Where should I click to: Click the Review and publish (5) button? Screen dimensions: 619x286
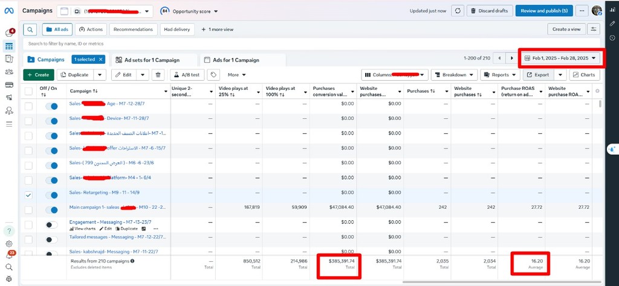pyautogui.click(x=543, y=11)
